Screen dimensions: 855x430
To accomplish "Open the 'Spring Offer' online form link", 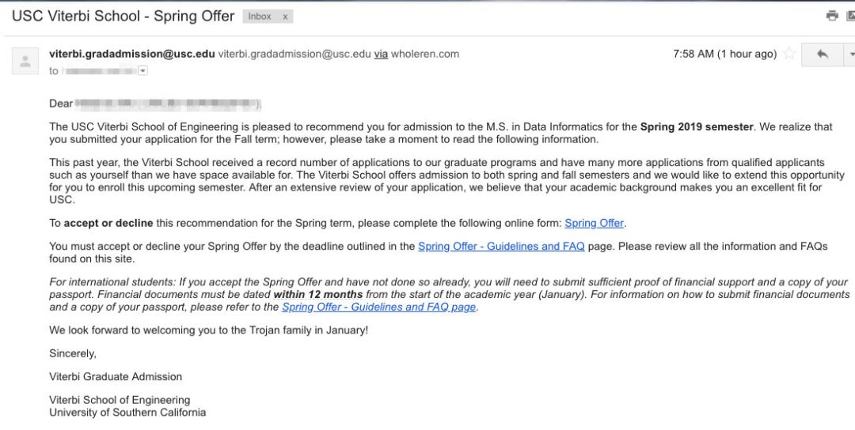I will [594, 223].
